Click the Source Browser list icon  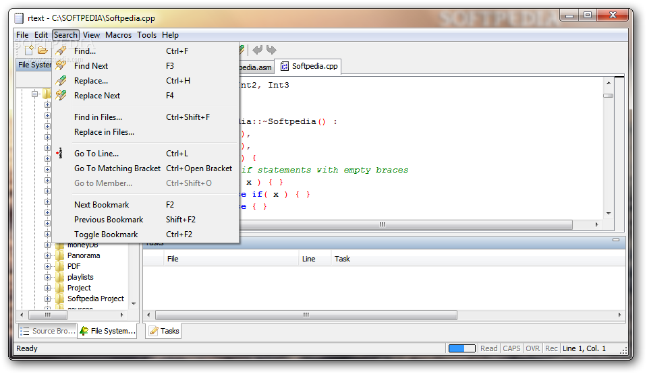coord(25,331)
